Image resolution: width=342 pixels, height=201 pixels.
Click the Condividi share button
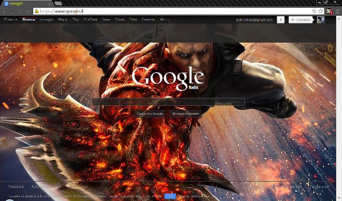point(300,19)
